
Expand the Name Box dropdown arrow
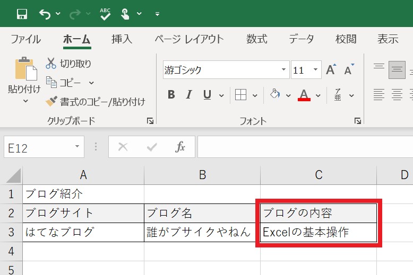77,146
